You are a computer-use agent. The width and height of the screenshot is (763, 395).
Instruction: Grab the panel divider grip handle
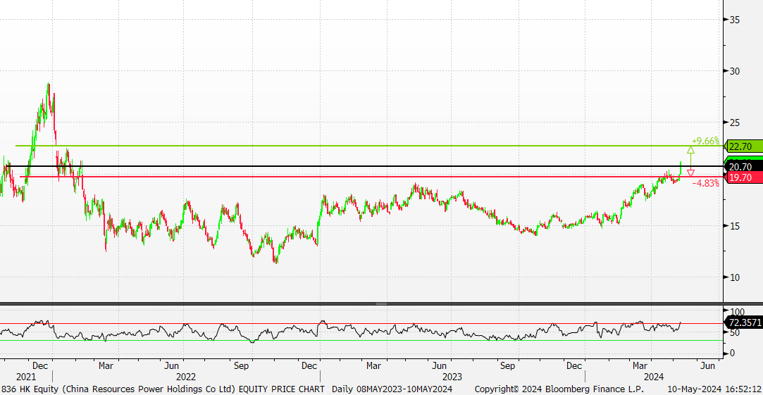(381, 304)
